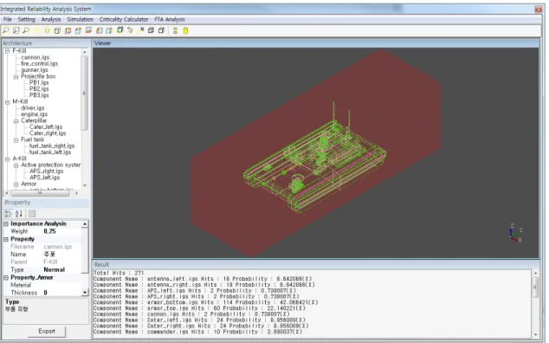Click the property grid scroll down arrow
549x343 pixels.
point(85,293)
